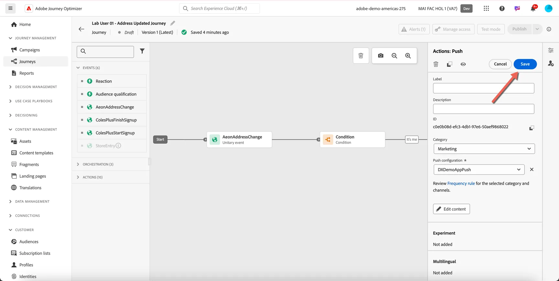
Task: Click the Alerts (1) button
Action: [x=414, y=29]
